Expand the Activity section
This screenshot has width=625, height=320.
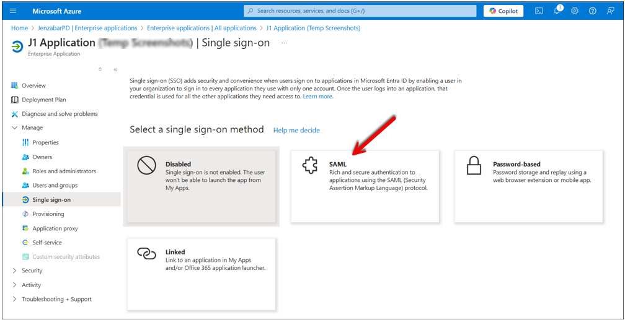[15, 285]
